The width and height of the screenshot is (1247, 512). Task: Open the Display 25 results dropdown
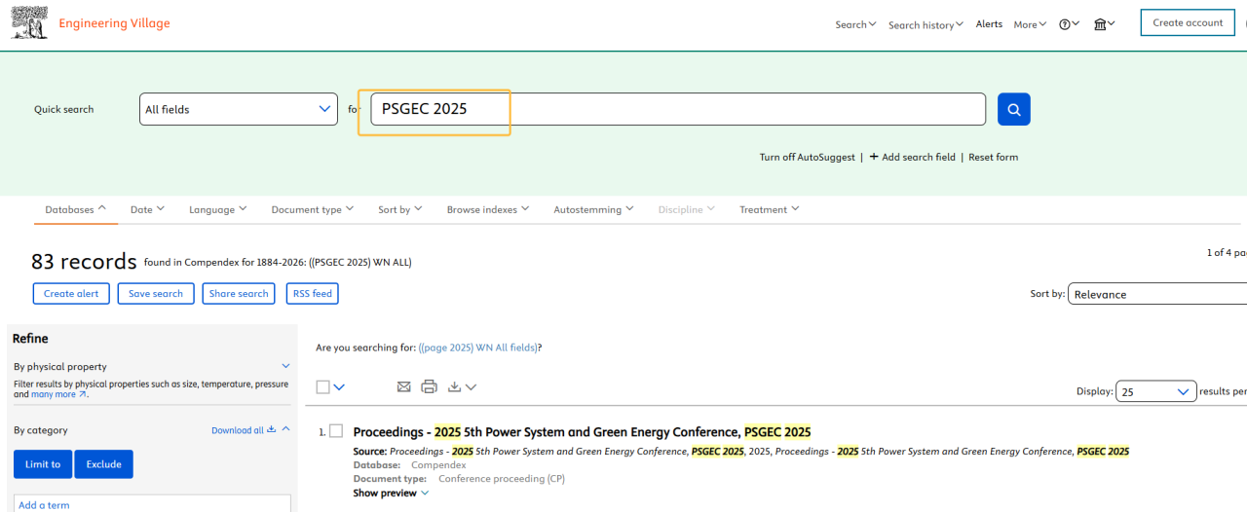[x=1155, y=391]
